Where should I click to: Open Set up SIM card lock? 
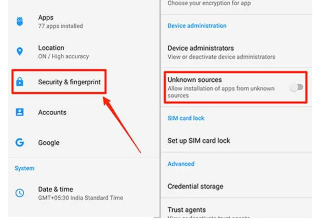(237, 141)
